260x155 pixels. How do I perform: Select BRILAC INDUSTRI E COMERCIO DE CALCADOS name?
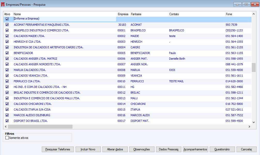click(47, 93)
